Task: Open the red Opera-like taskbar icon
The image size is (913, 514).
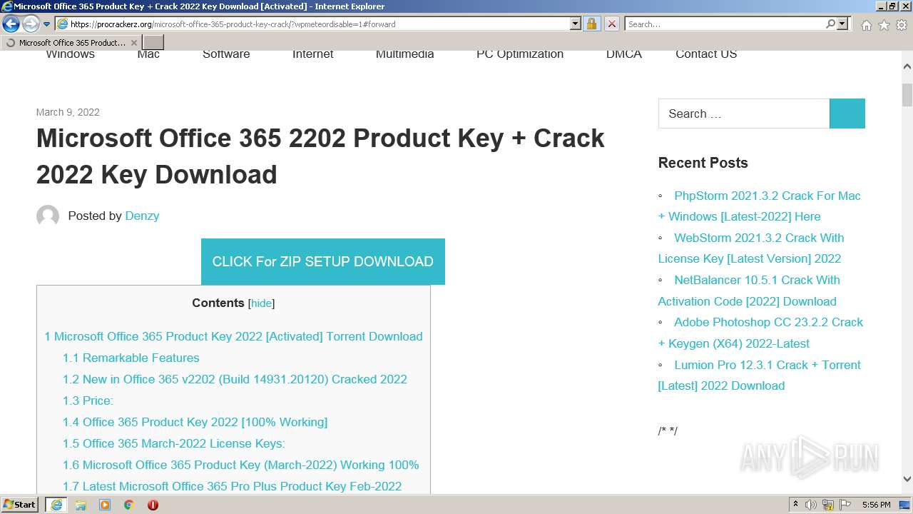Action: tap(153, 505)
